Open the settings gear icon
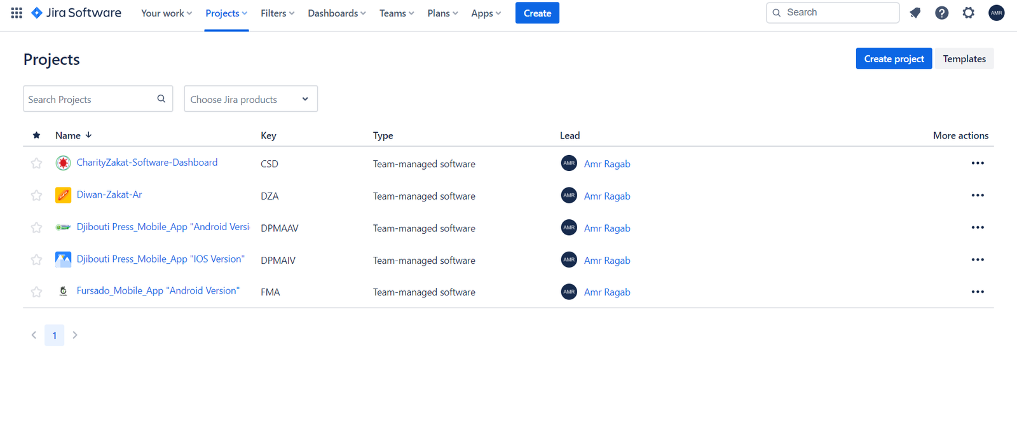 click(x=968, y=13)
